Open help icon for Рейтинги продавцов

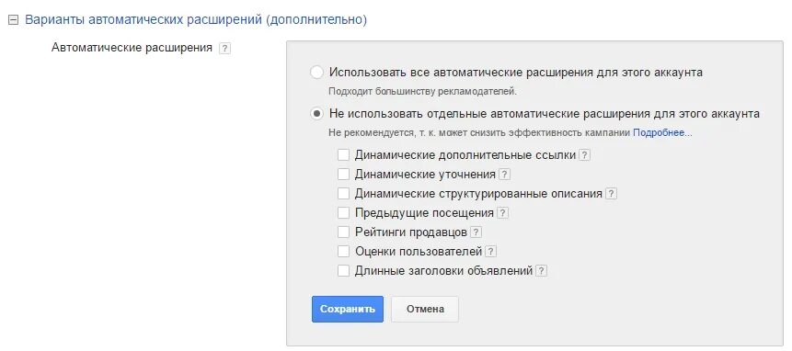click(476, 232)
